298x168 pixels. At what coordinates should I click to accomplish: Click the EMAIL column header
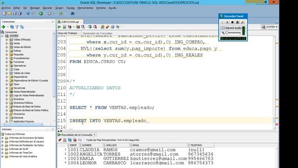click(158, 145)
